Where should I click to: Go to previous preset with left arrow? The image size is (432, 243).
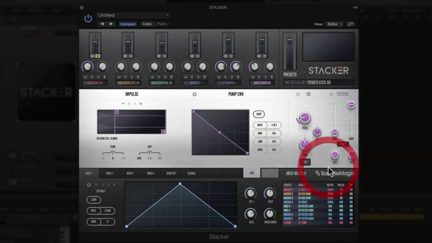pos(102,24)
